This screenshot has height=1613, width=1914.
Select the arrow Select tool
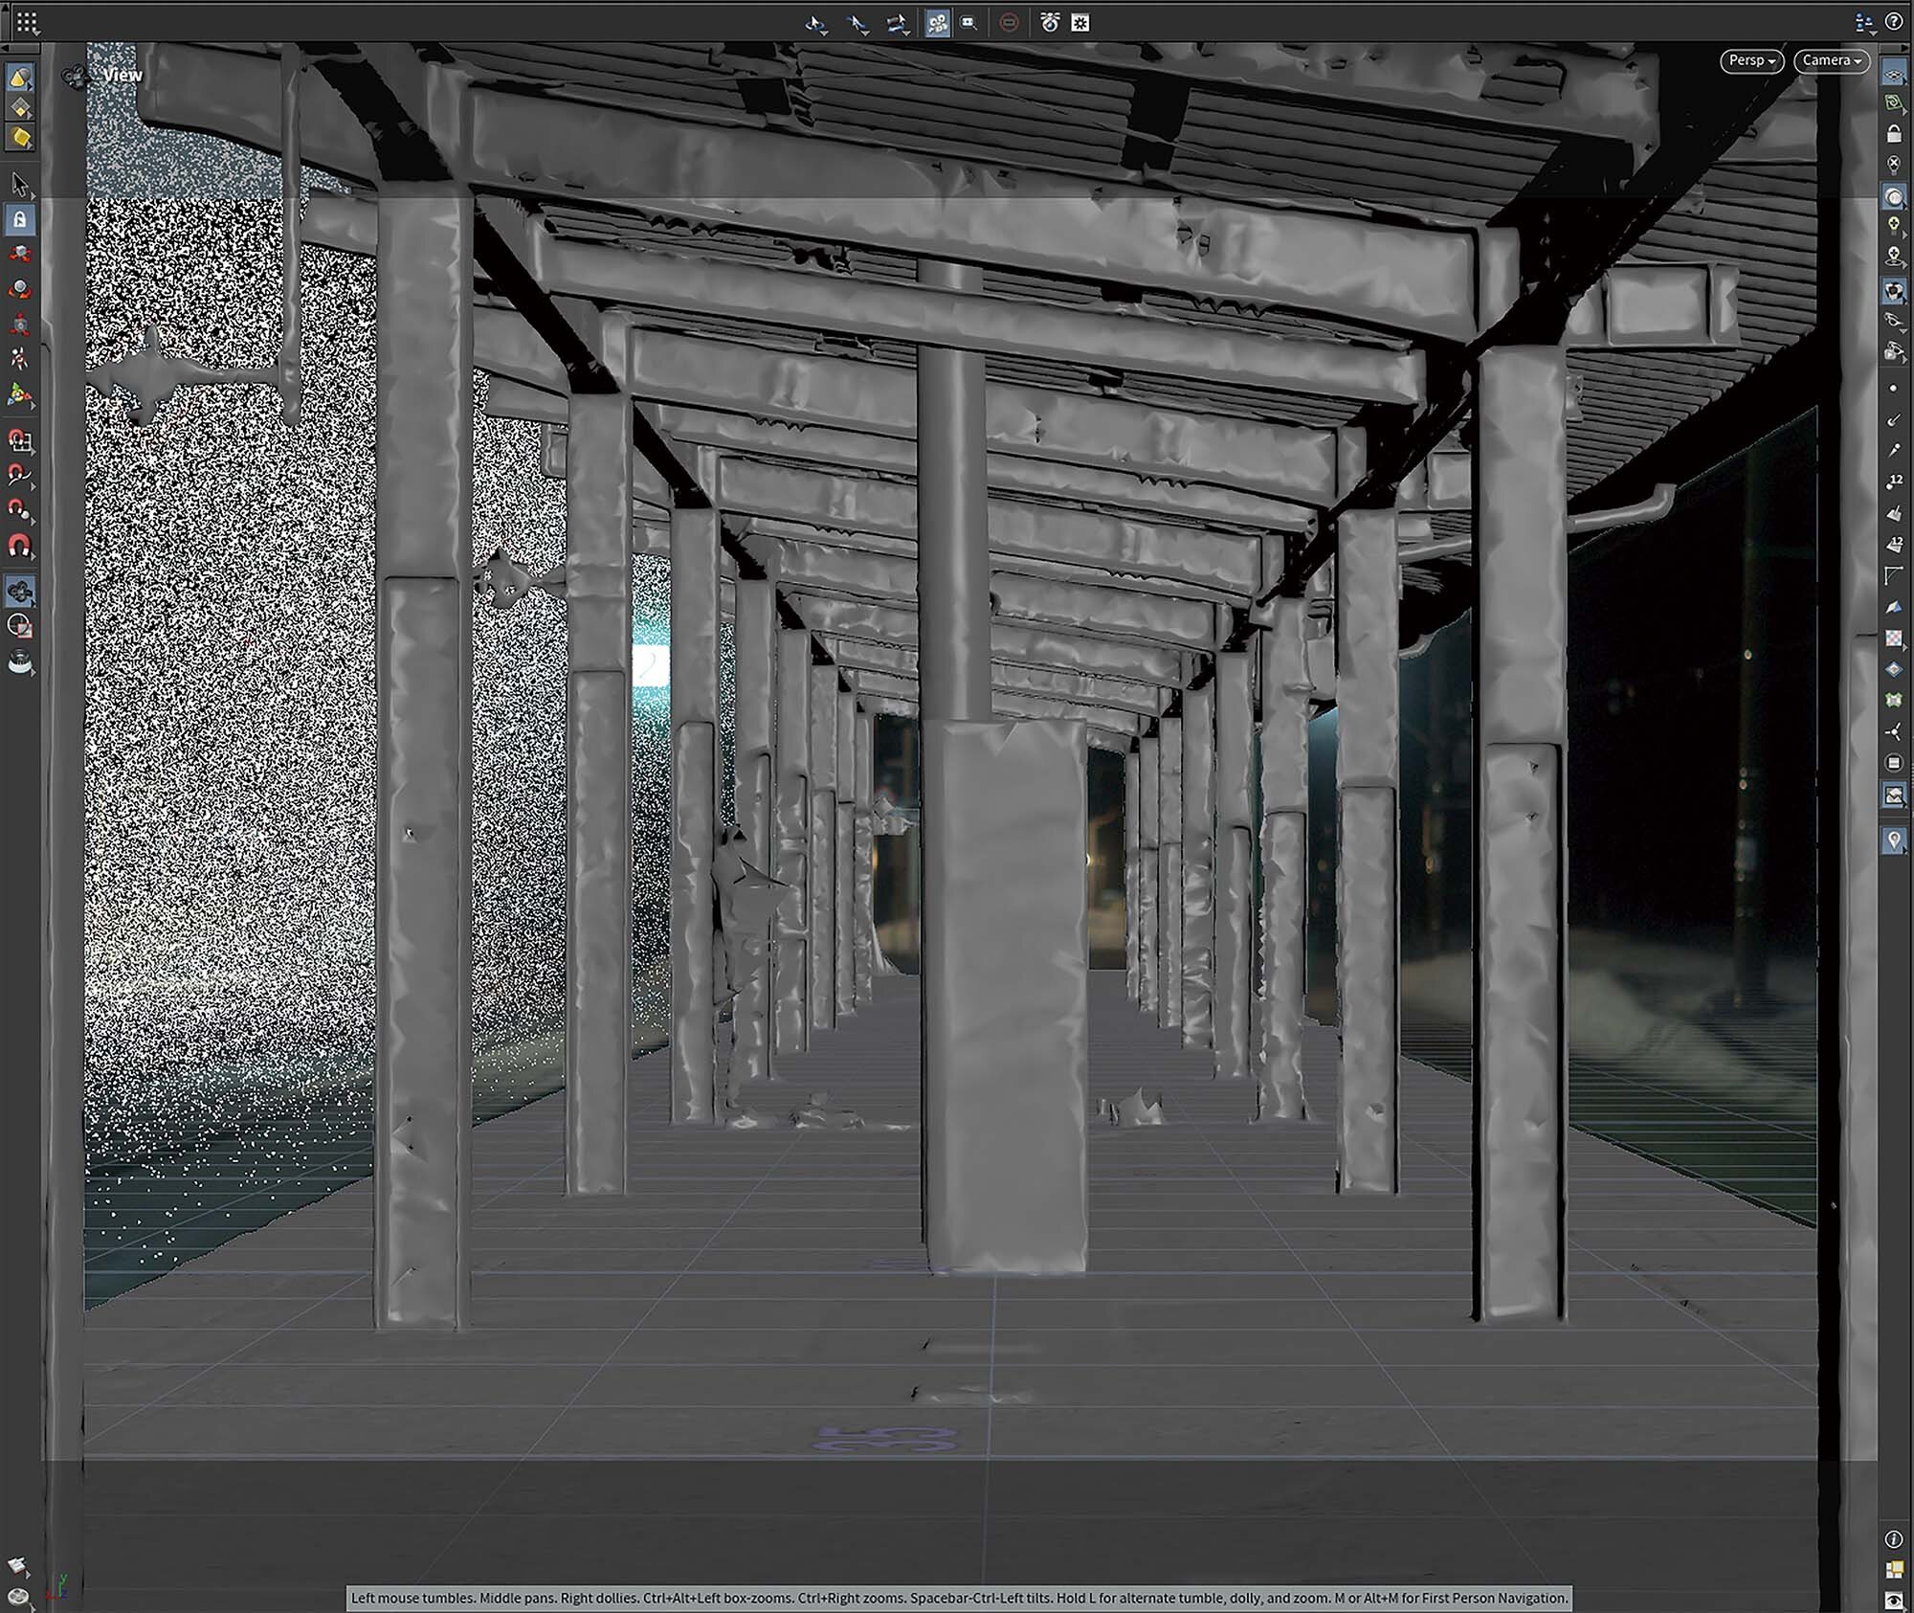[x=19, y=184]
